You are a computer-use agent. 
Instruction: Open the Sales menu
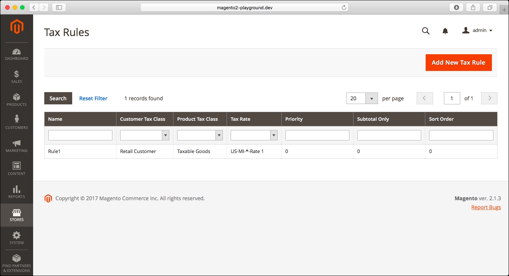pos(16,77)
